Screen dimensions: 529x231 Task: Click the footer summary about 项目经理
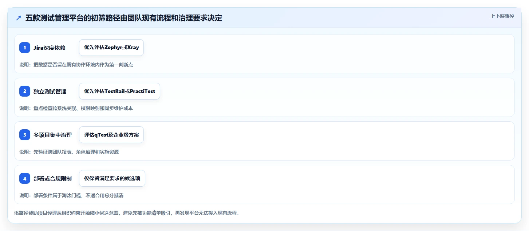(127, 213)
